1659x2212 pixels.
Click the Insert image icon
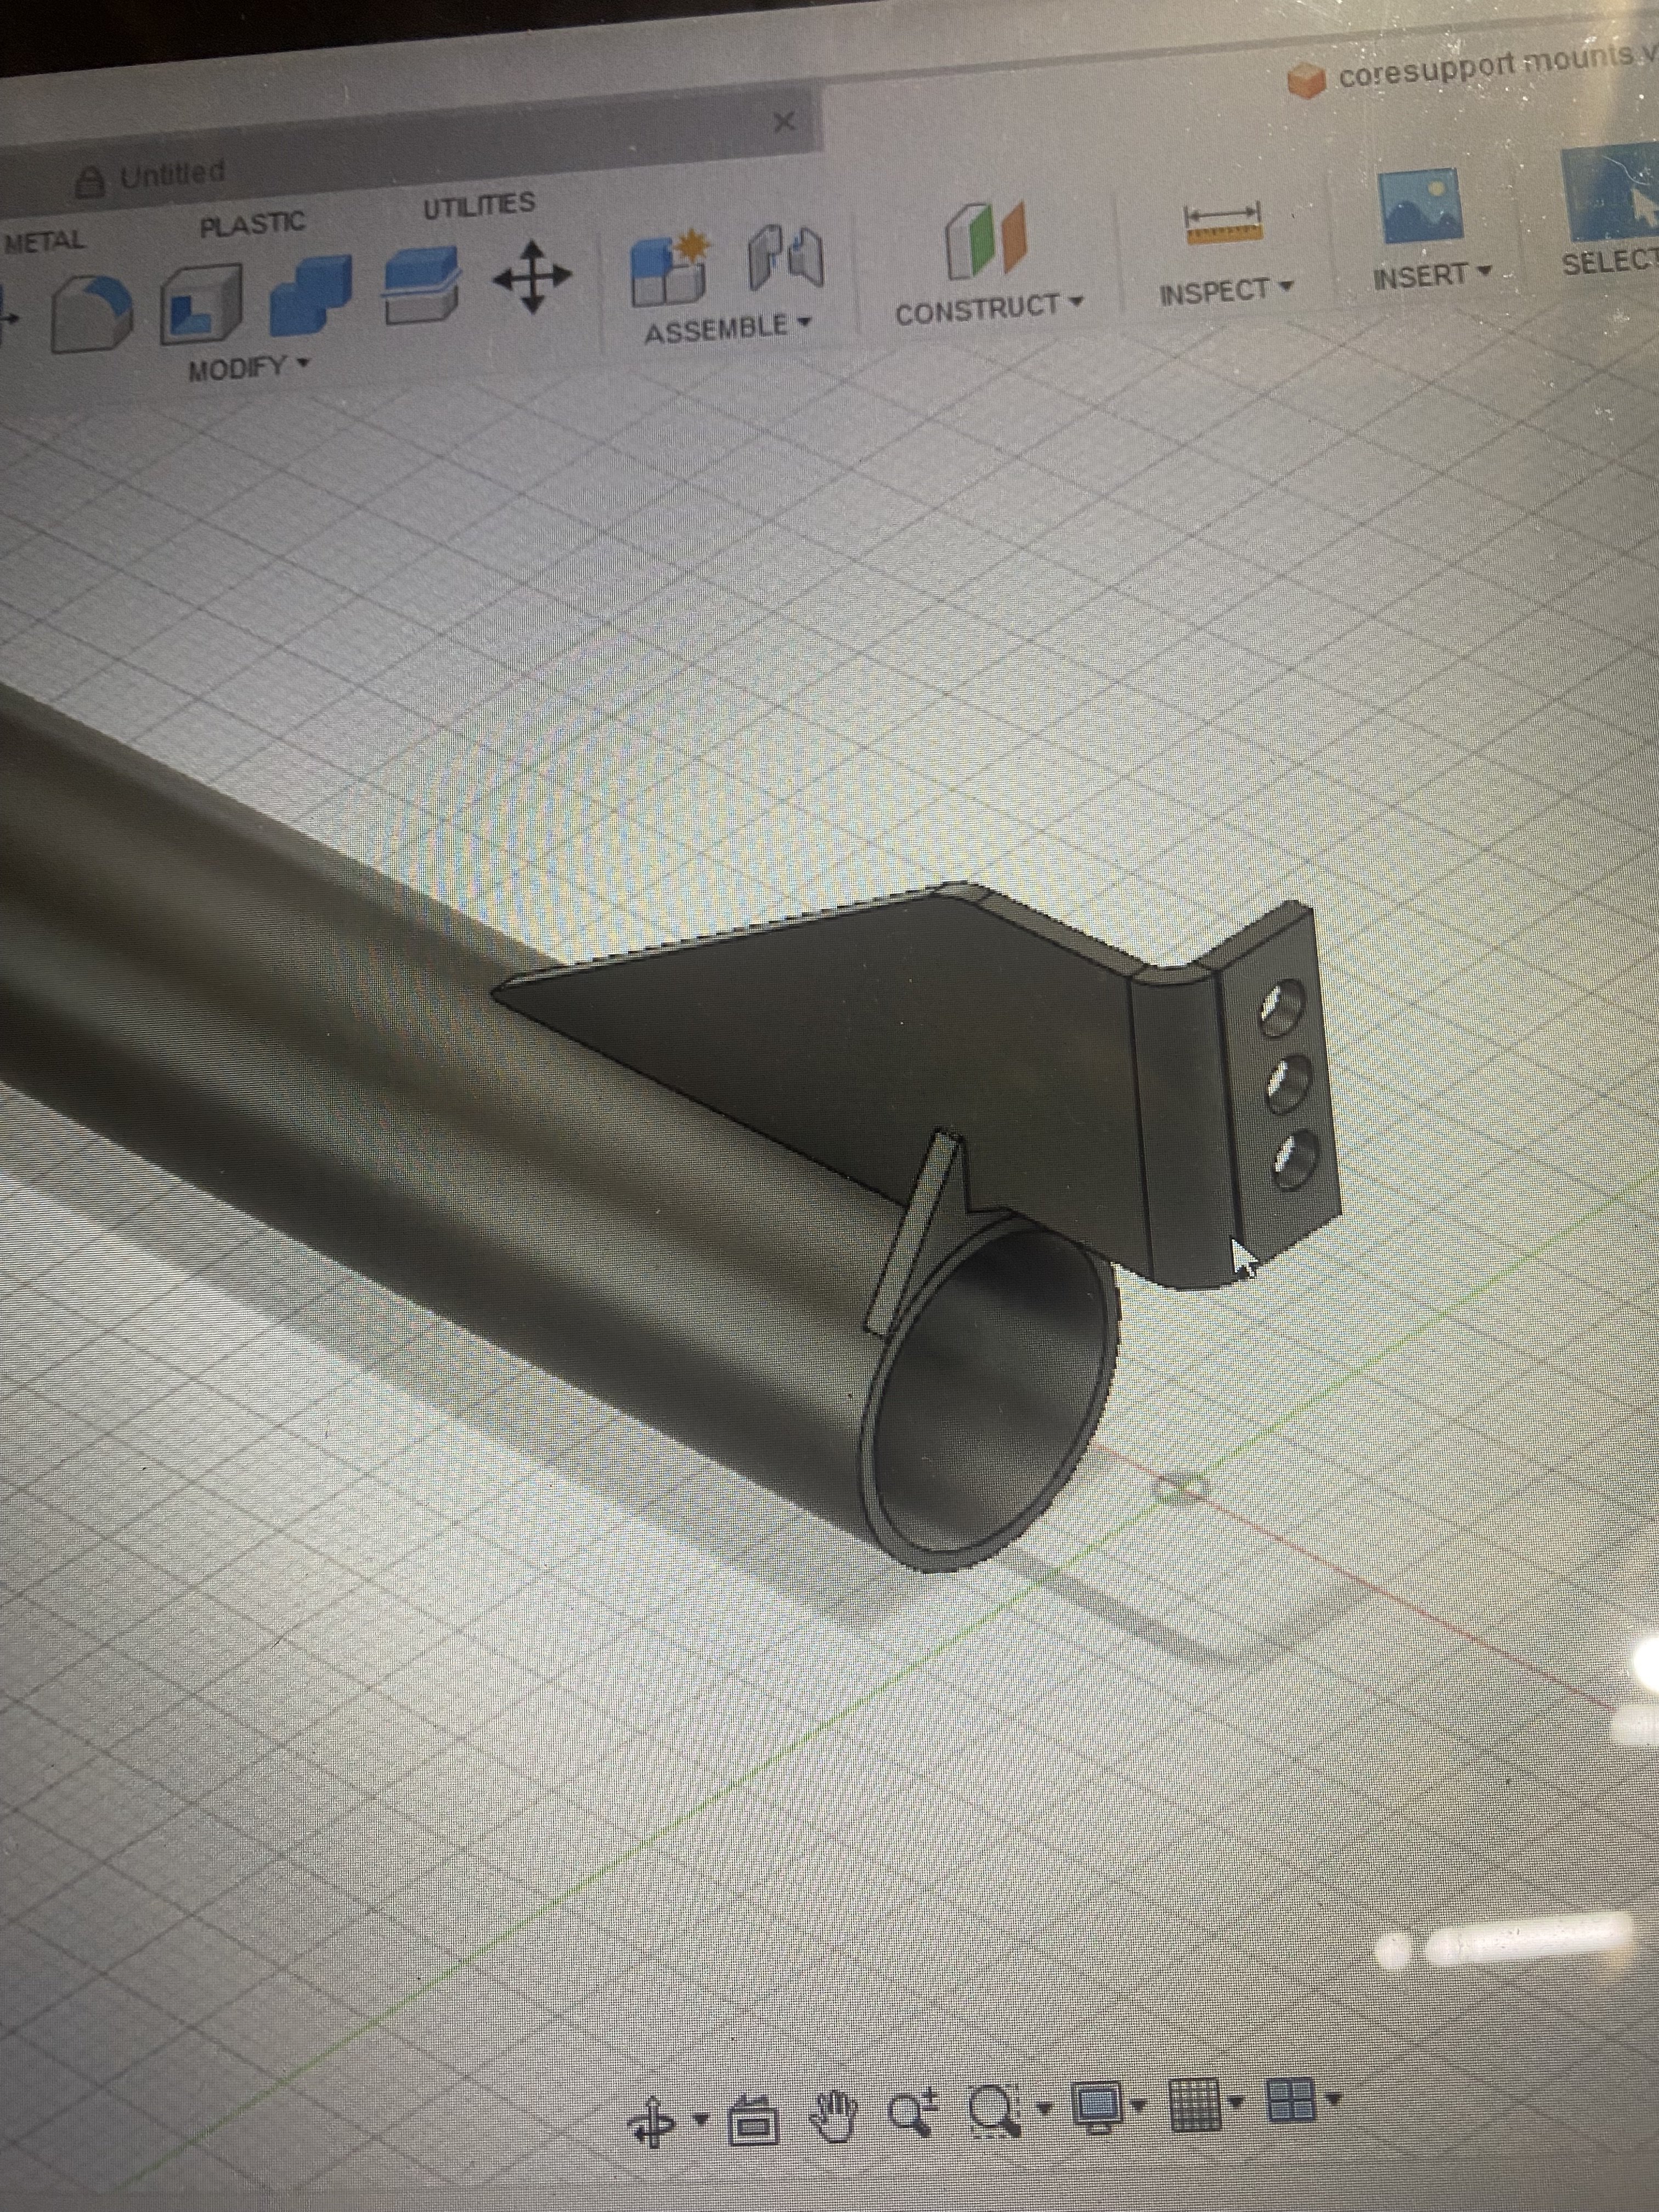click(1420, 206)
